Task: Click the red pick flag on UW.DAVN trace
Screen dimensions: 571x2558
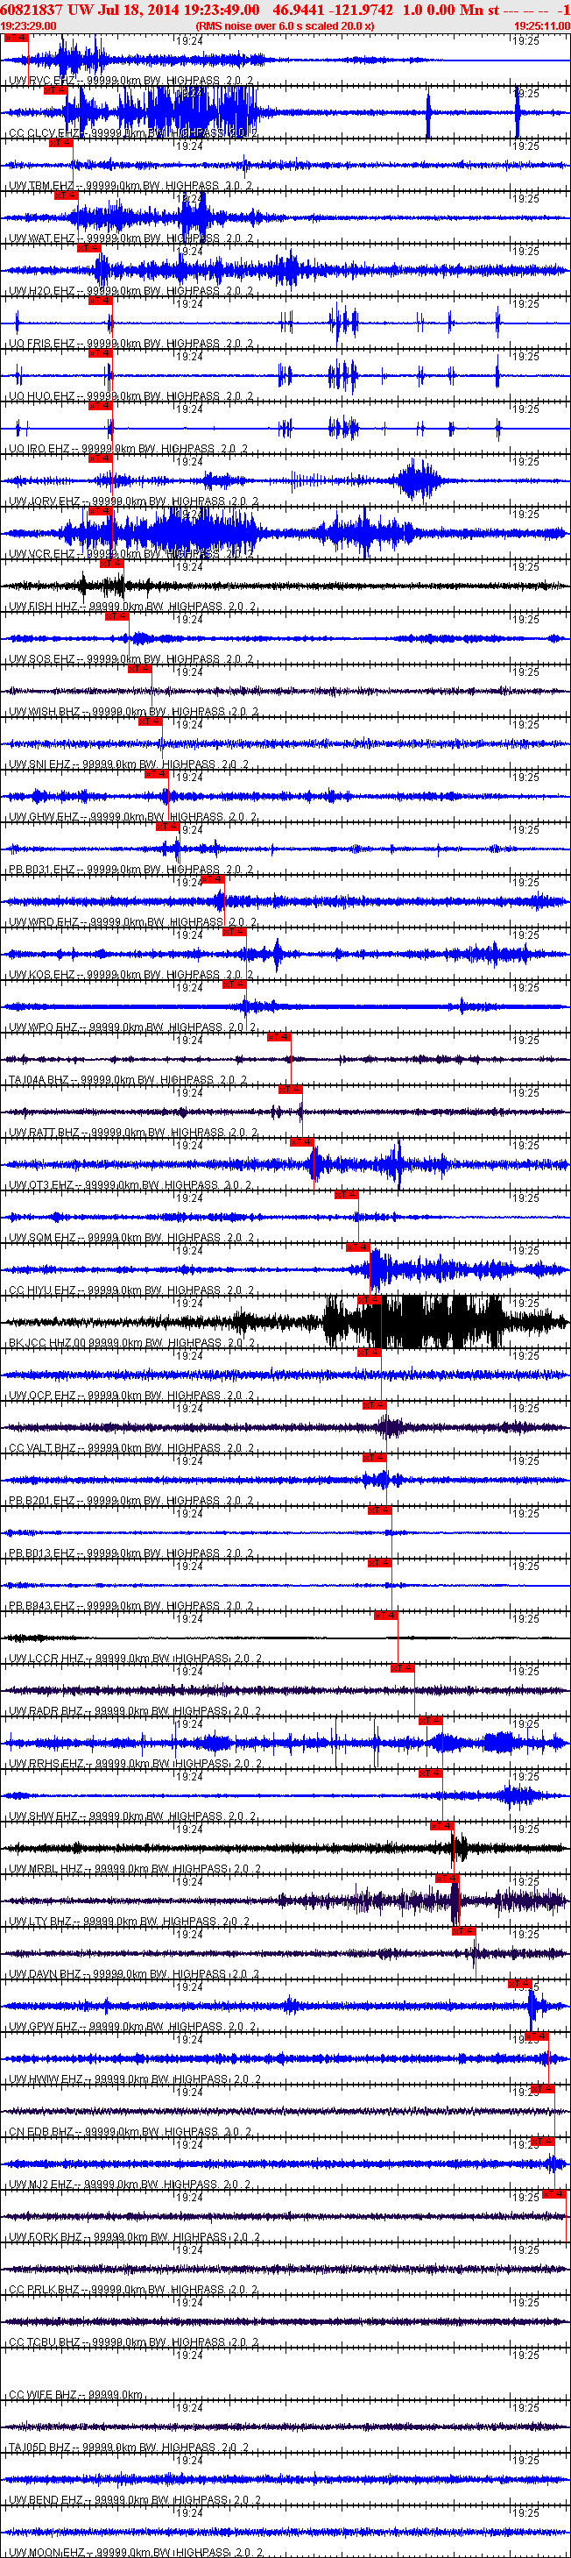Action: tap(464, 1930)
